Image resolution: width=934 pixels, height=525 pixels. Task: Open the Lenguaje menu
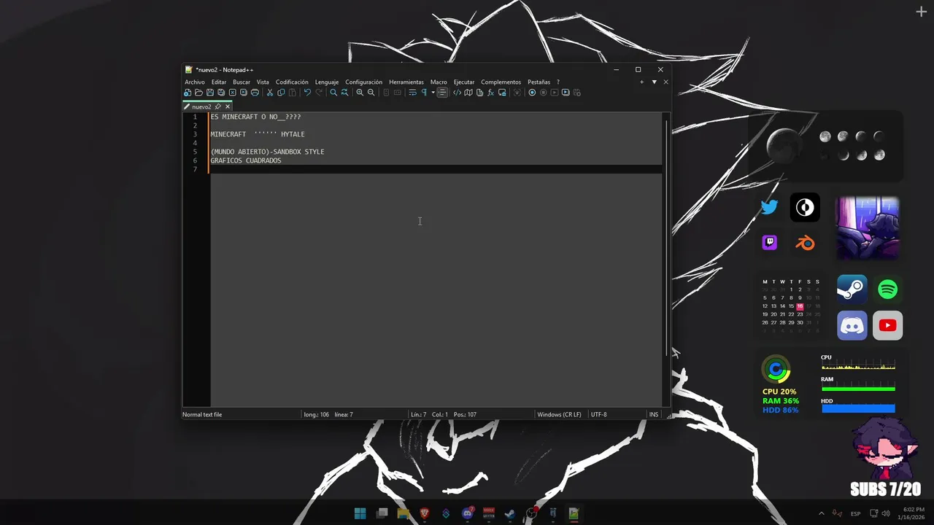[x=327, y=82]
